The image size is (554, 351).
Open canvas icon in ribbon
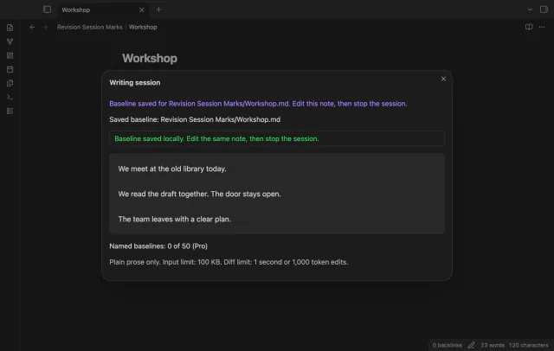[x=10, y=55]
